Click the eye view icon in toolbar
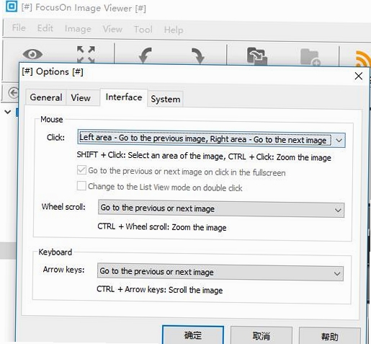The width and height of the screenshot is (371, 344). (x=32, y=54)
